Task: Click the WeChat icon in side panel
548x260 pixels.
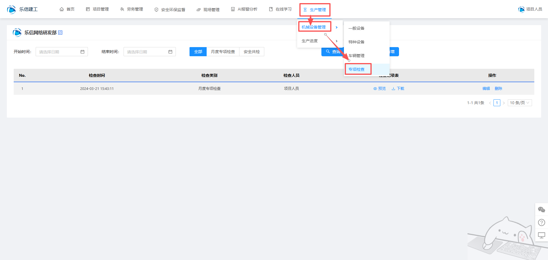Action: click(541, 210)
